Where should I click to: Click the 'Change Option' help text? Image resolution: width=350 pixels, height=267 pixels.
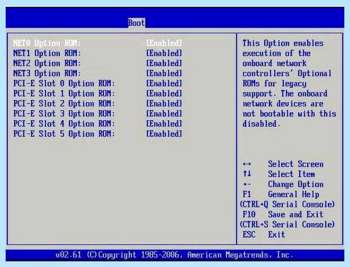point(296,184)
